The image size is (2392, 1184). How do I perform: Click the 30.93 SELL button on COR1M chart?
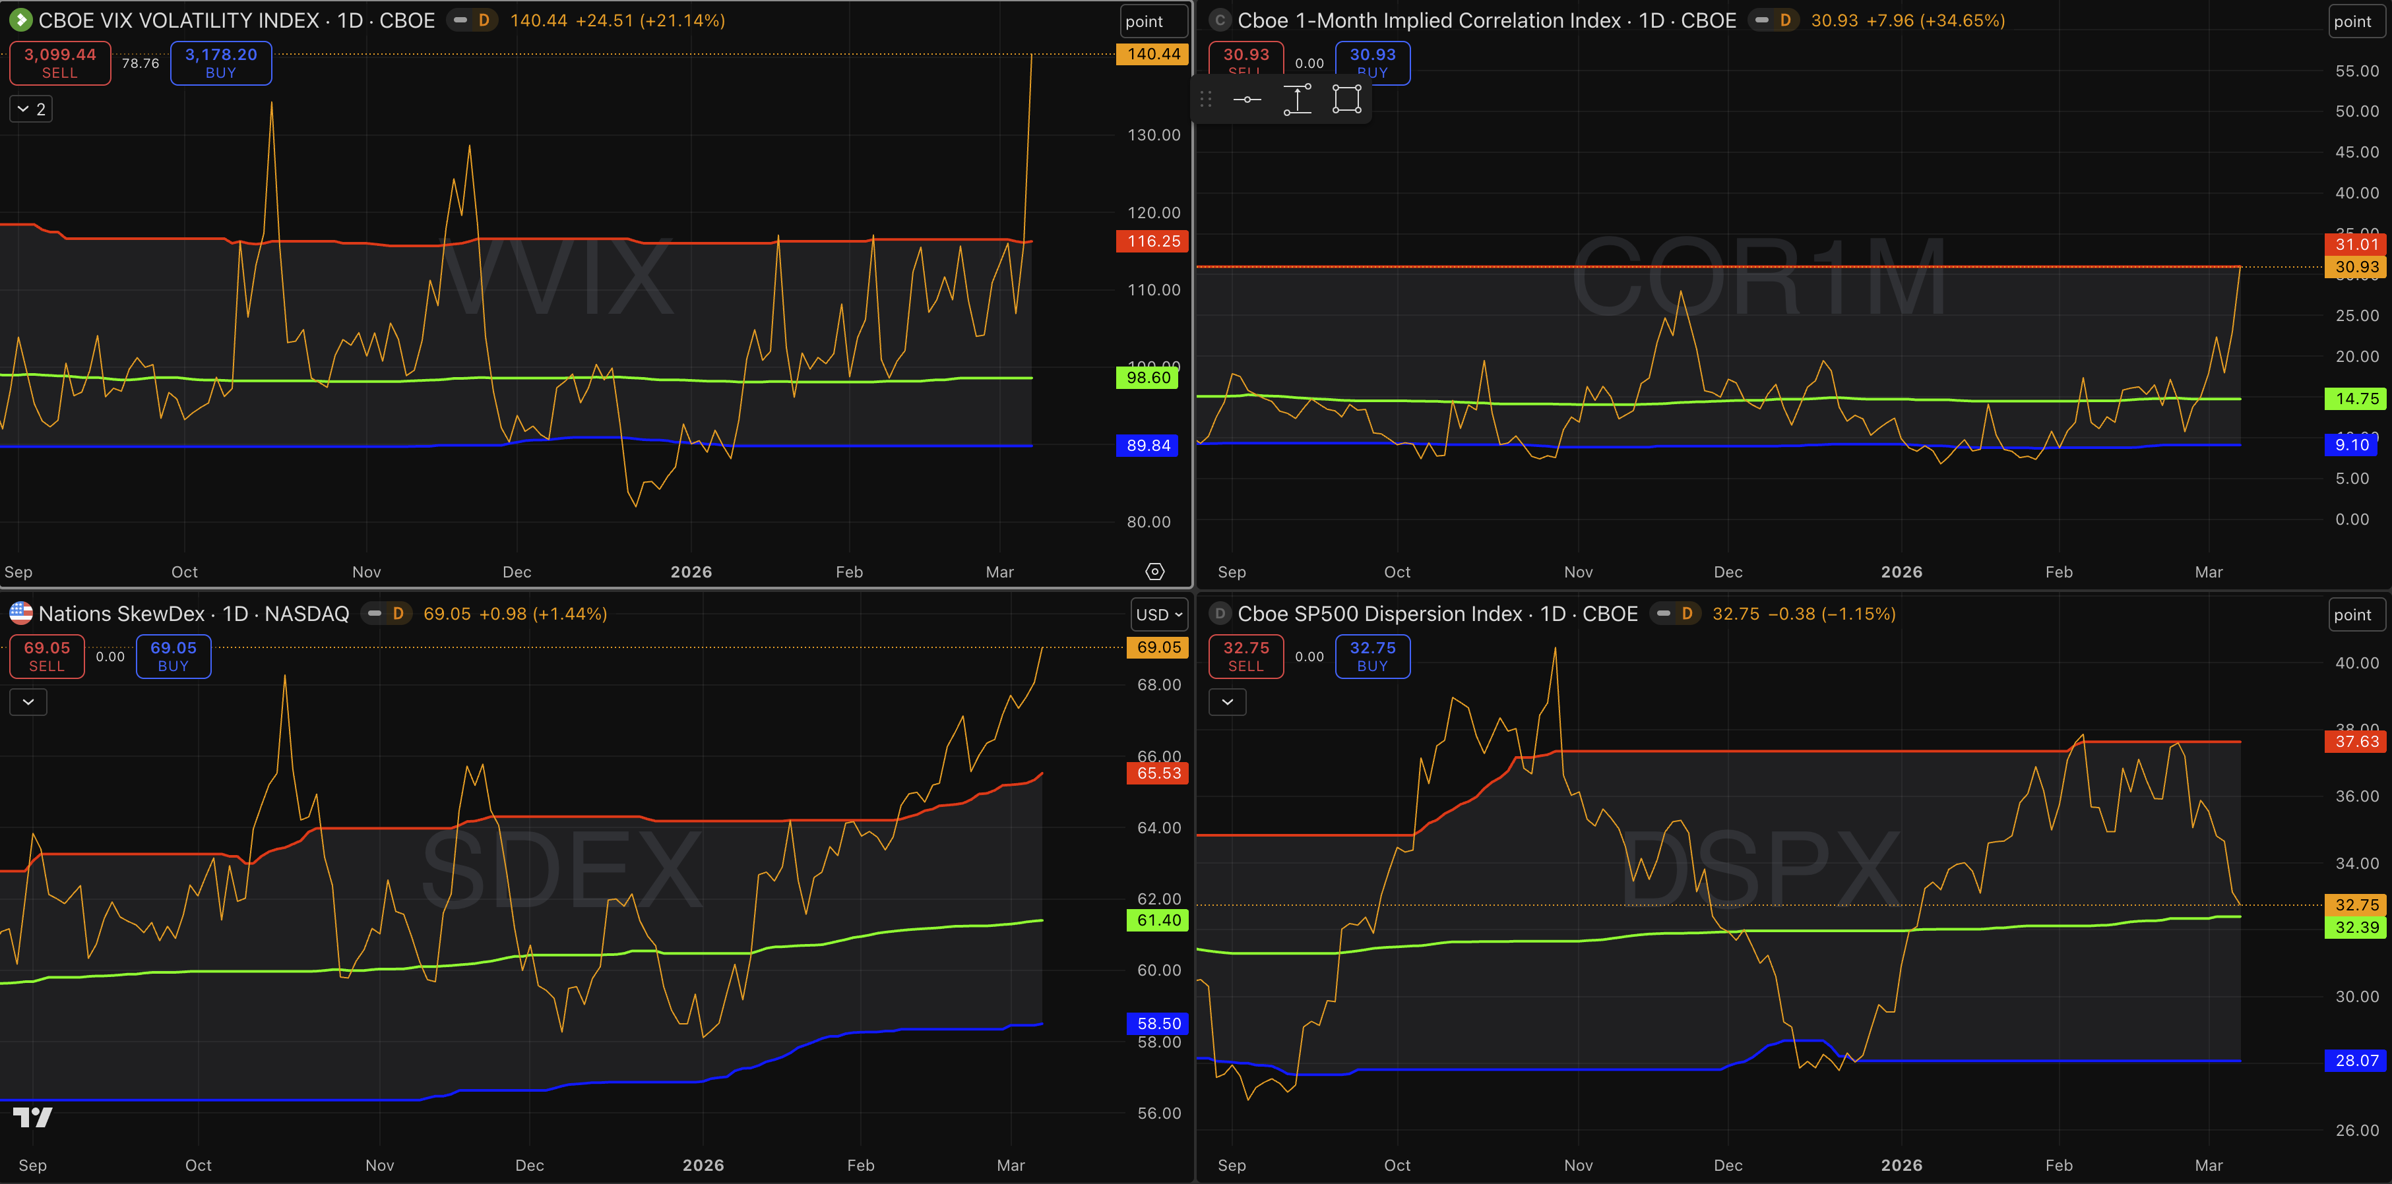[x=1246, y=57]
